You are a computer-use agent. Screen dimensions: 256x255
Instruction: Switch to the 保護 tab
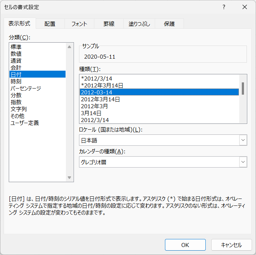169,24
